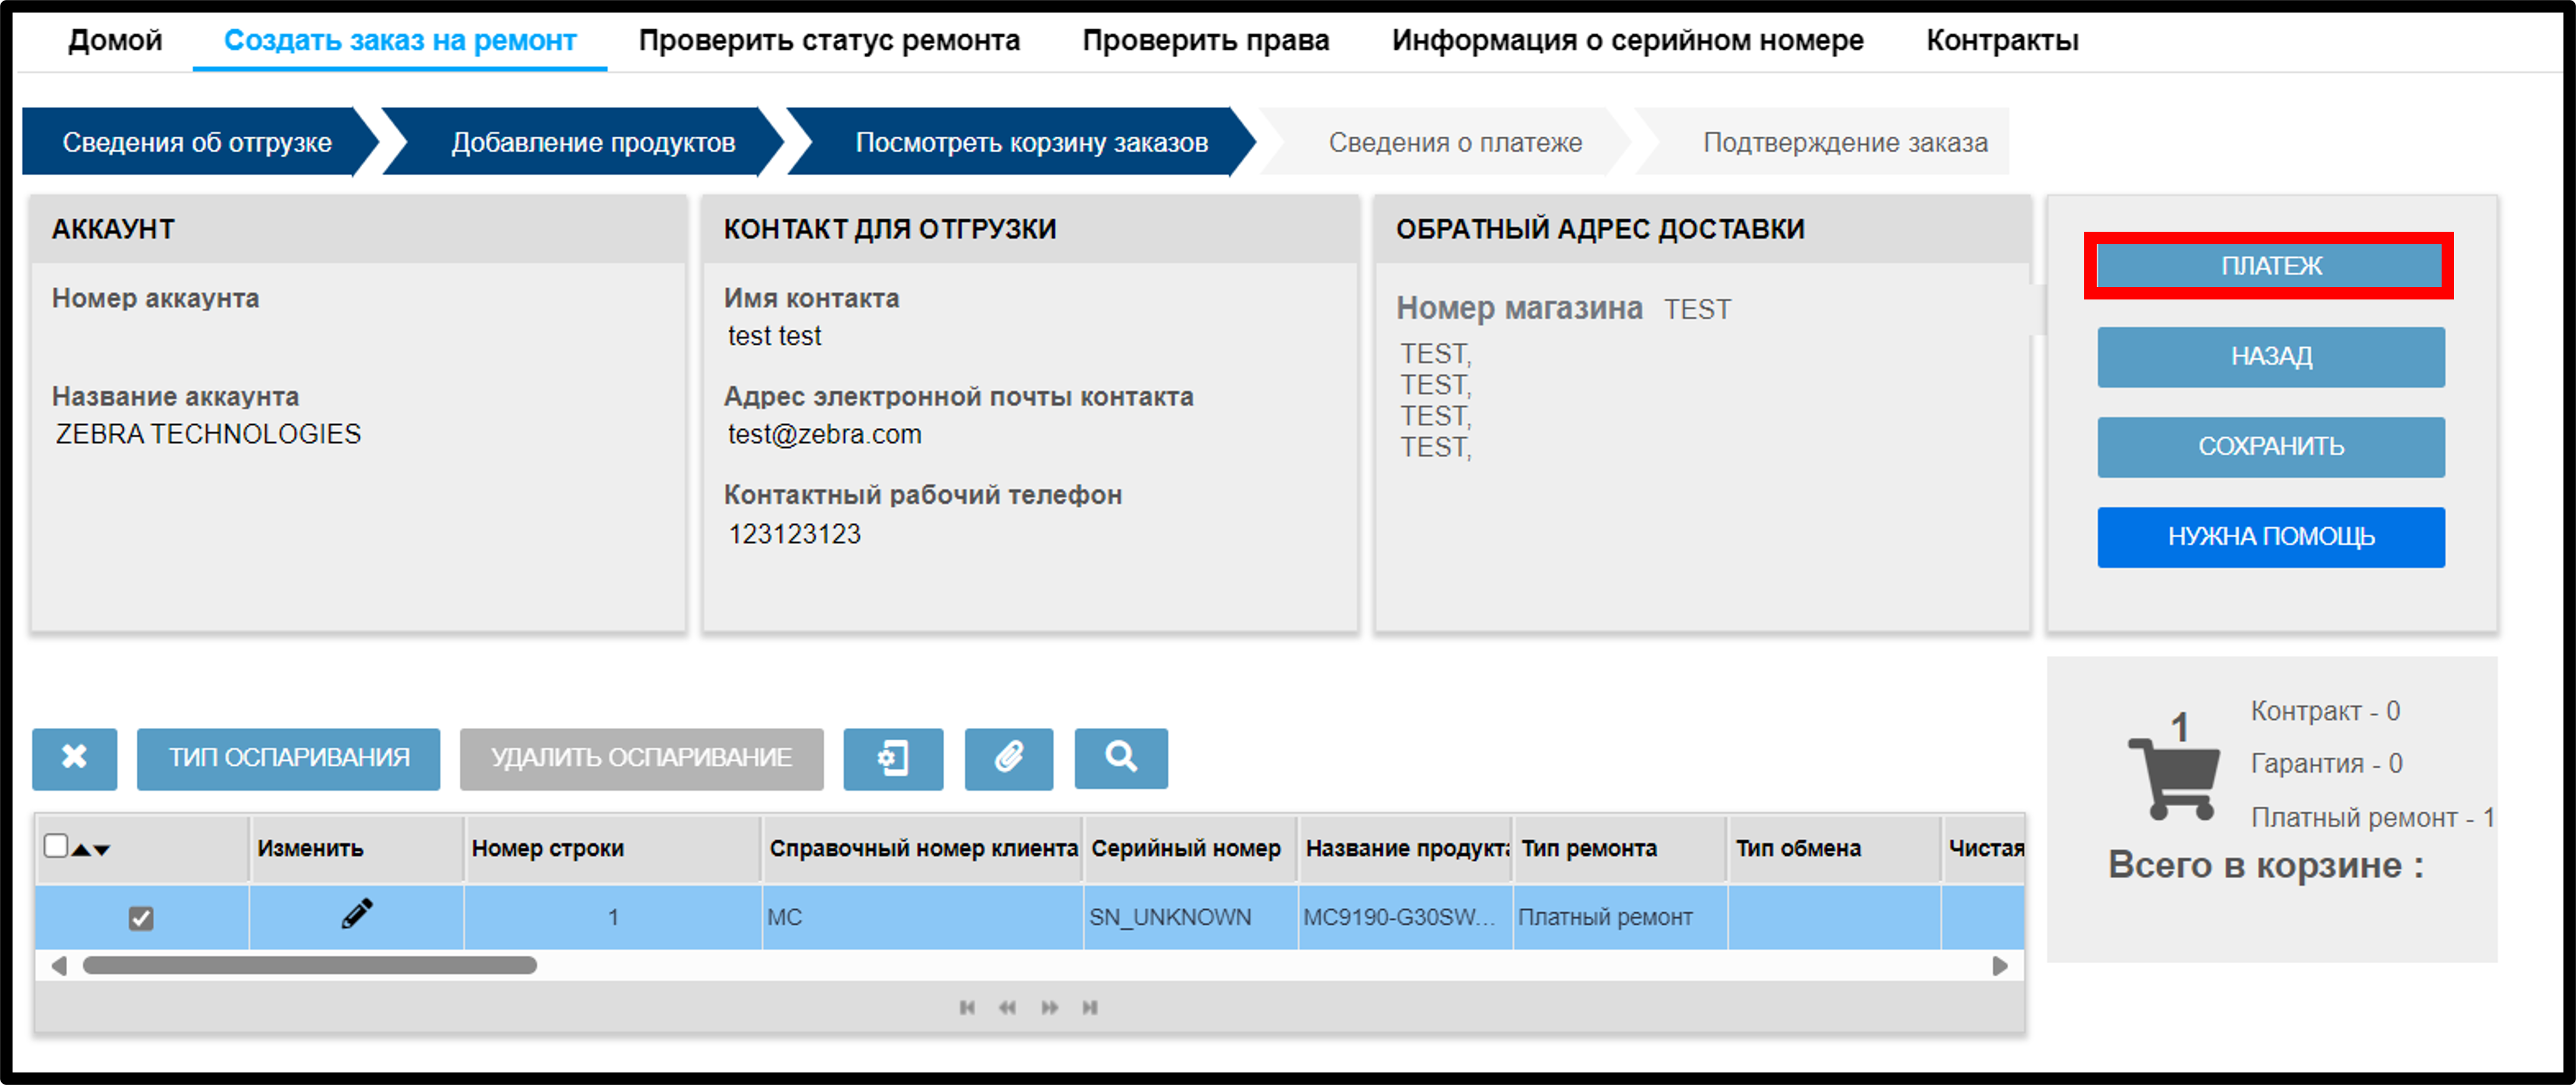Click the НАЗАД button
2576x1085 pixels.
point(2270,357)
